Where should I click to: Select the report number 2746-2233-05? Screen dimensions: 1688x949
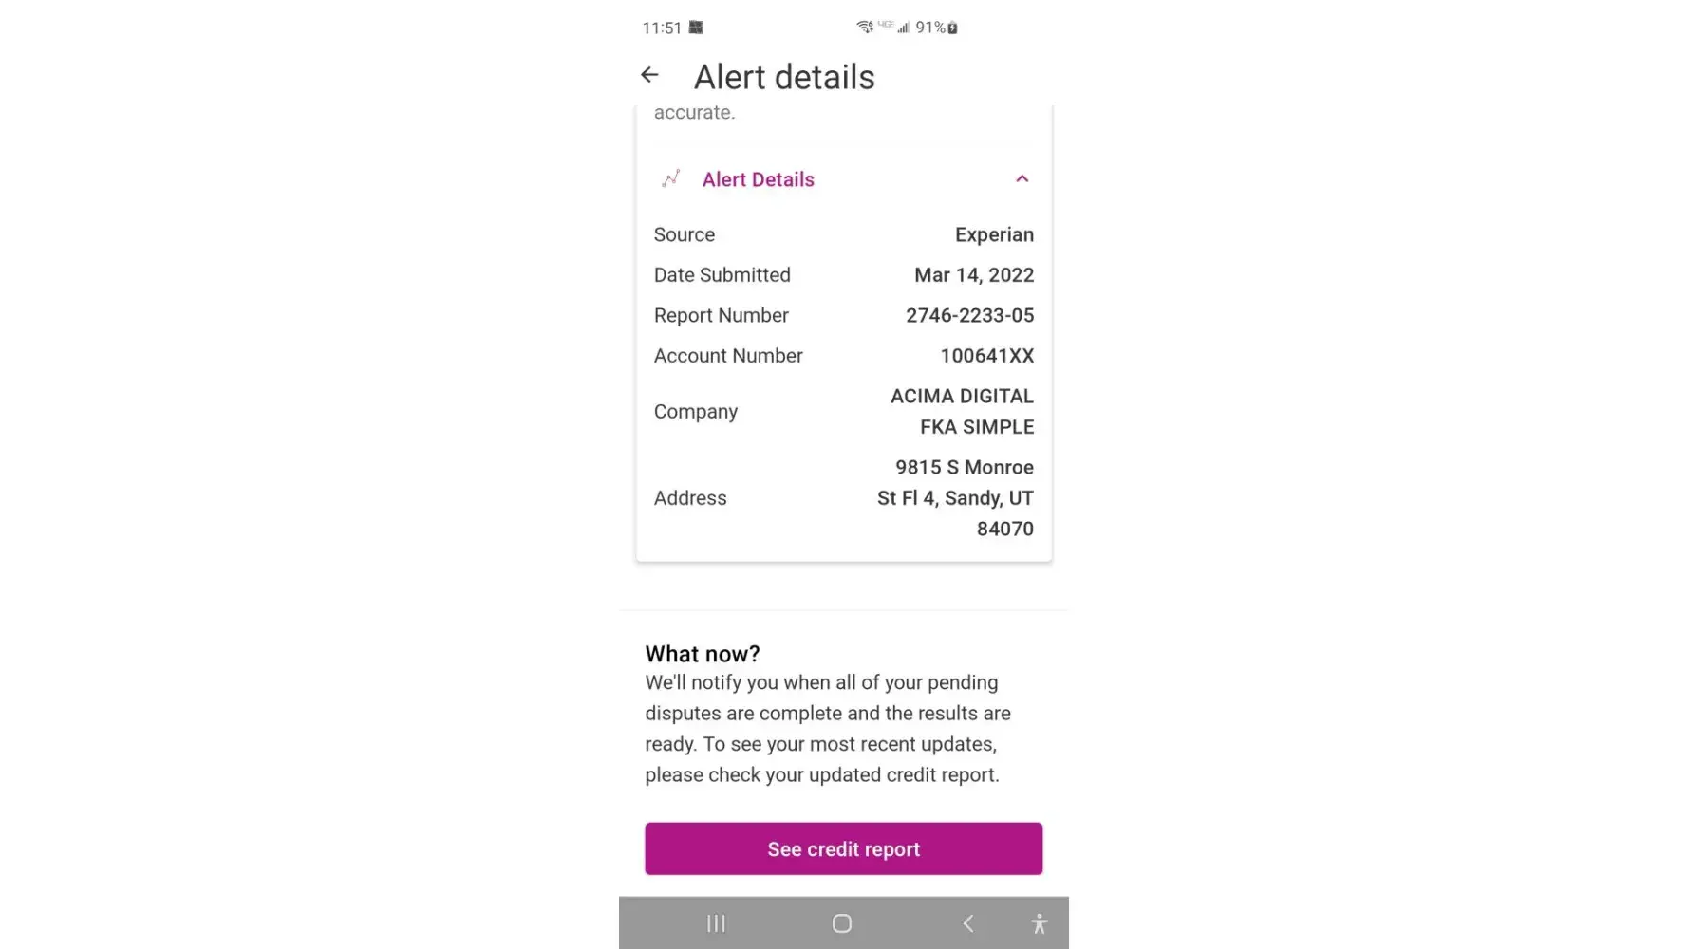[x=969, y=315]
